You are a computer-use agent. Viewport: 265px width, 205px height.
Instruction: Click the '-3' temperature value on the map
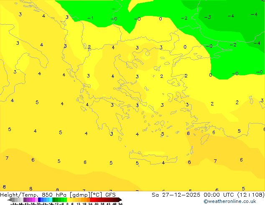tap(208, 17)
